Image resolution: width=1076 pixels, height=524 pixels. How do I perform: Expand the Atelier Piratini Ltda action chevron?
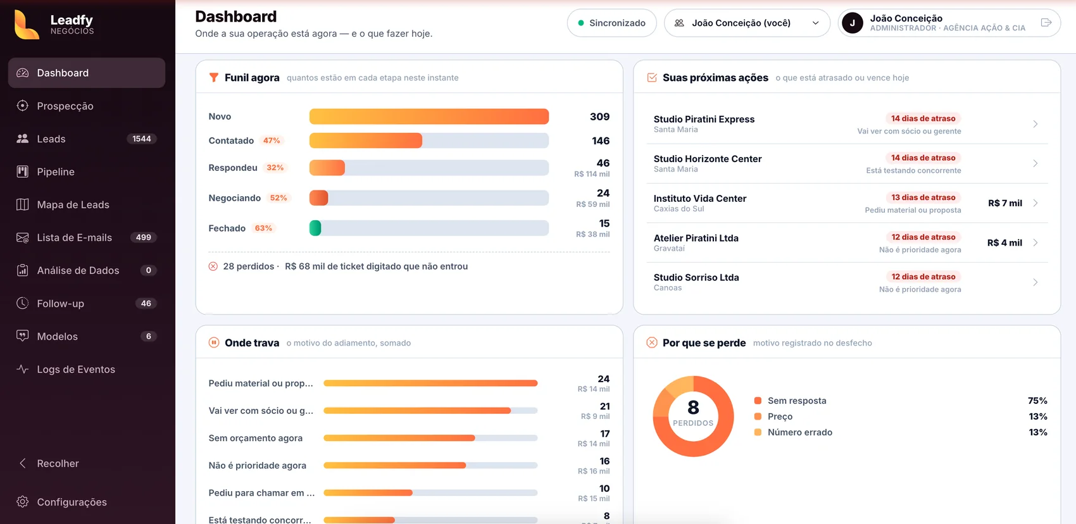pos(1035,242)
